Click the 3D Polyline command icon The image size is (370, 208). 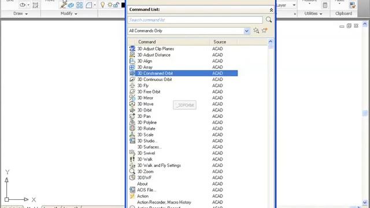132,122
